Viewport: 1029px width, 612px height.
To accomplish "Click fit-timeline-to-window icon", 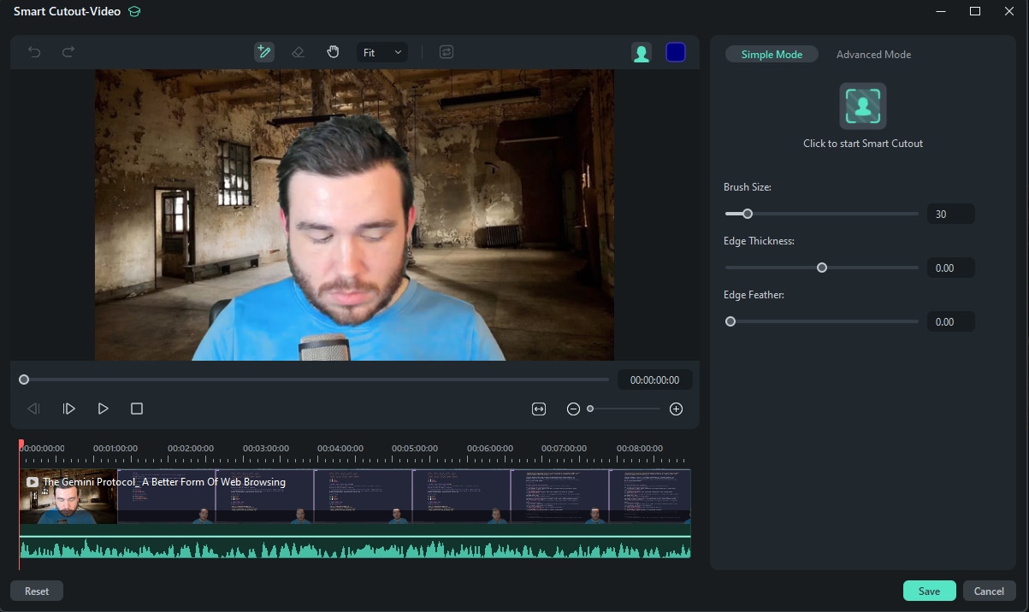I will [539, 409].
